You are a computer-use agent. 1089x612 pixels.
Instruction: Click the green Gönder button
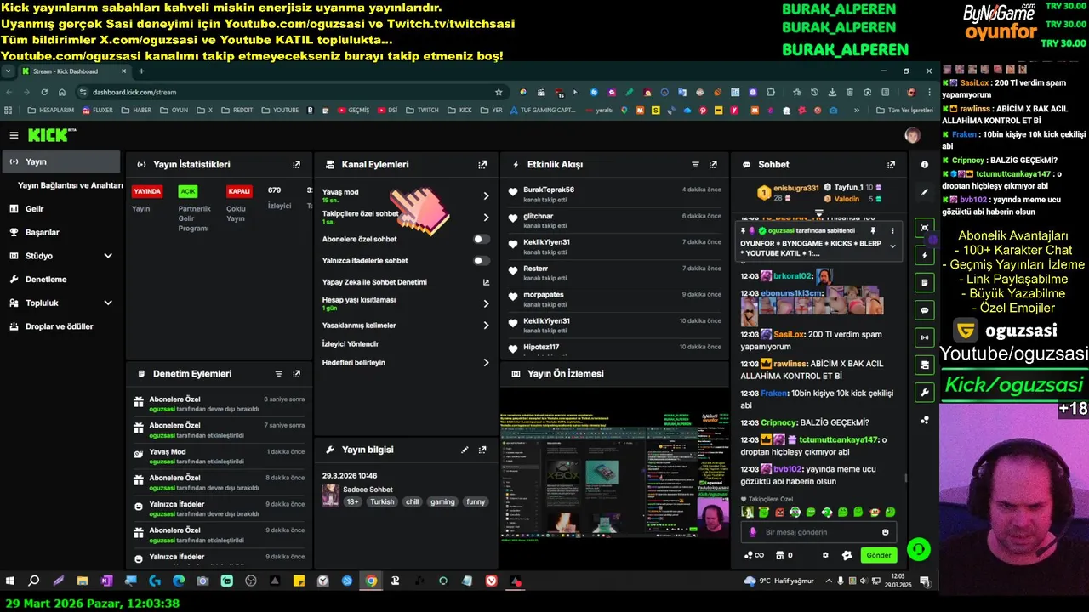(x=879, y=555)
